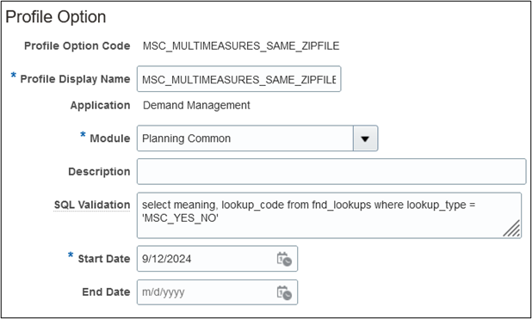Click inside the SQL Validation text area
Image resolution: width=532 pixels, height=319 pixels.
(329, 215)
